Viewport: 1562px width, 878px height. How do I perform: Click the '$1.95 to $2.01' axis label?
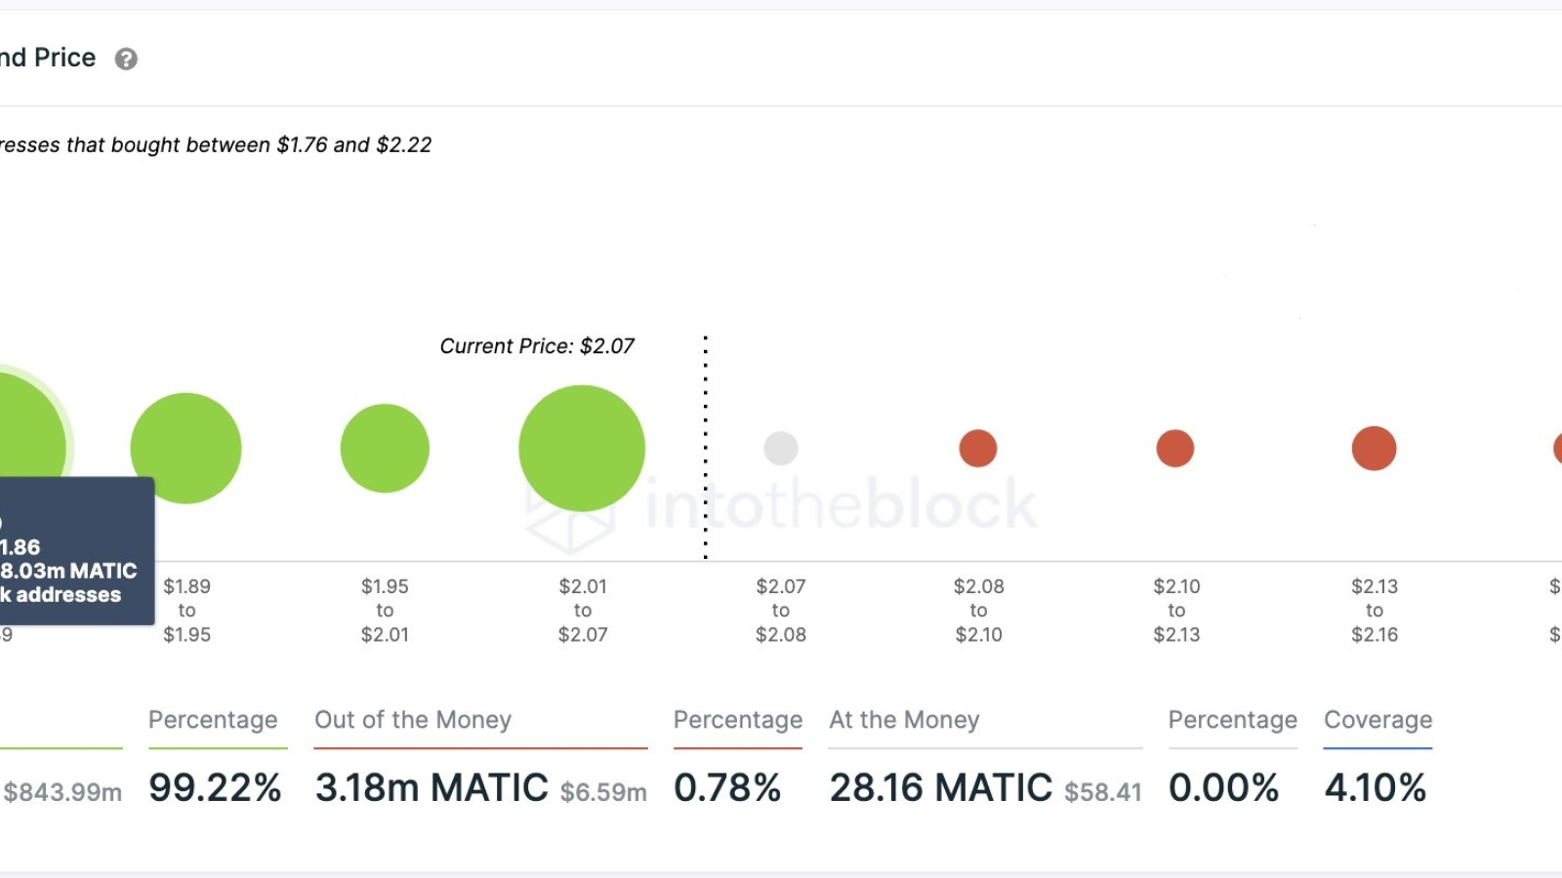click(385, 611)
